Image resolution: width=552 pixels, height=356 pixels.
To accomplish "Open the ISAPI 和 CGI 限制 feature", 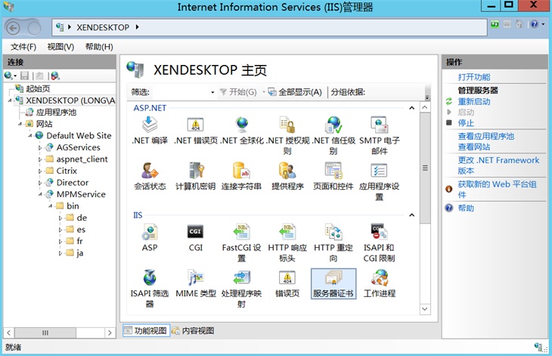I will tap(379, 243).
